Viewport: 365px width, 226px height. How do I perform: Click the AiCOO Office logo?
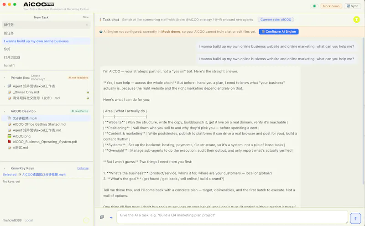(39, 4)
